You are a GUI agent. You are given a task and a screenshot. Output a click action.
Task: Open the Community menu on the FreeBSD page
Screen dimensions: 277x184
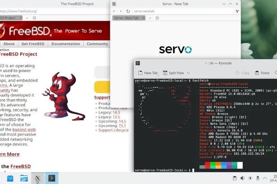tap(97, 44)
